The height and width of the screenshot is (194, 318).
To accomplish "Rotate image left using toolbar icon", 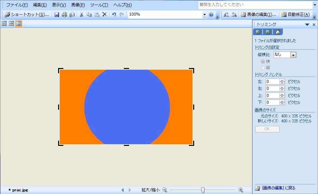I will click(226, 15).
